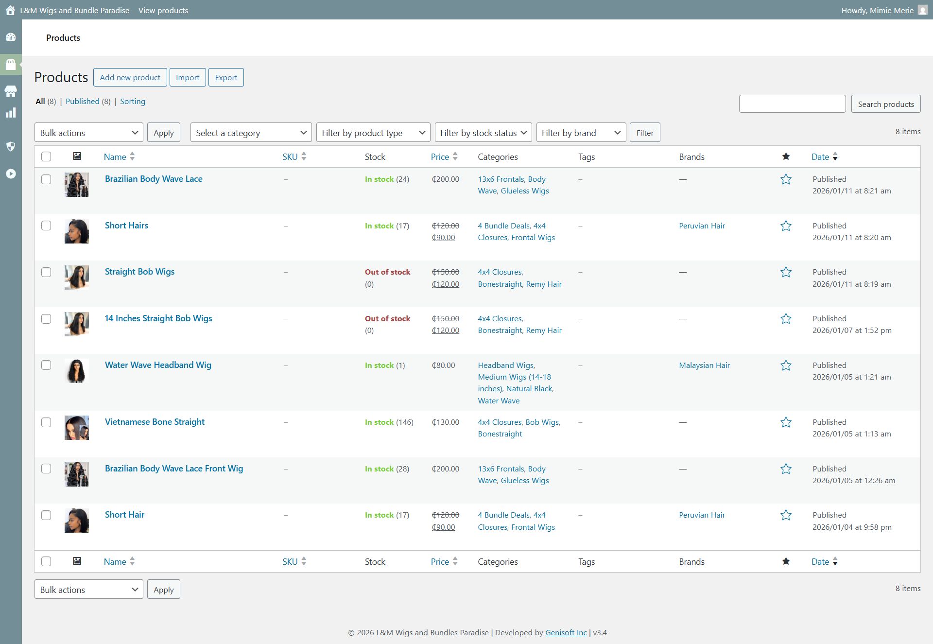Open the Genisoft Inc footer link
The width and height of the screenshot is (933, 644).
(566, 632)
